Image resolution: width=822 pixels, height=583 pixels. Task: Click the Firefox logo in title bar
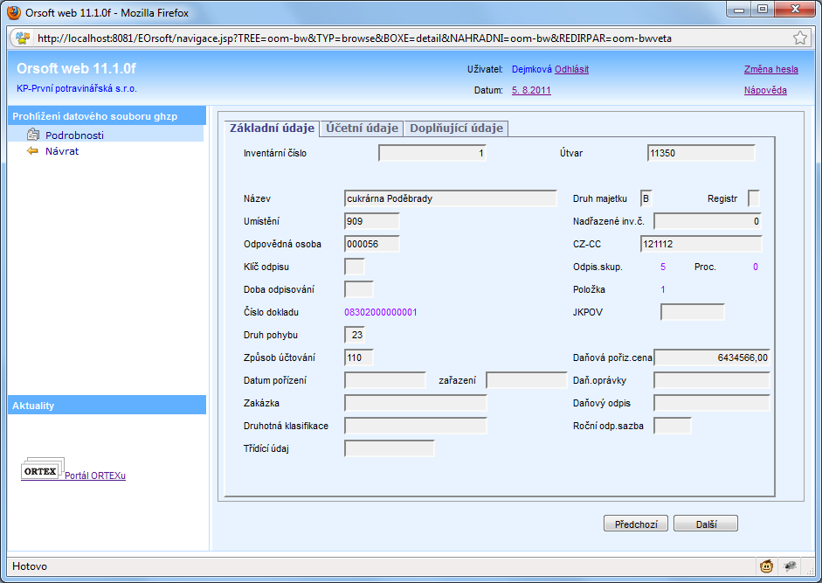coord(13,10)
